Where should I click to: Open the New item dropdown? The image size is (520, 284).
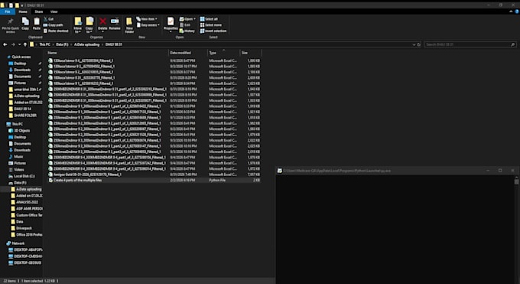(x=147, y=19)
